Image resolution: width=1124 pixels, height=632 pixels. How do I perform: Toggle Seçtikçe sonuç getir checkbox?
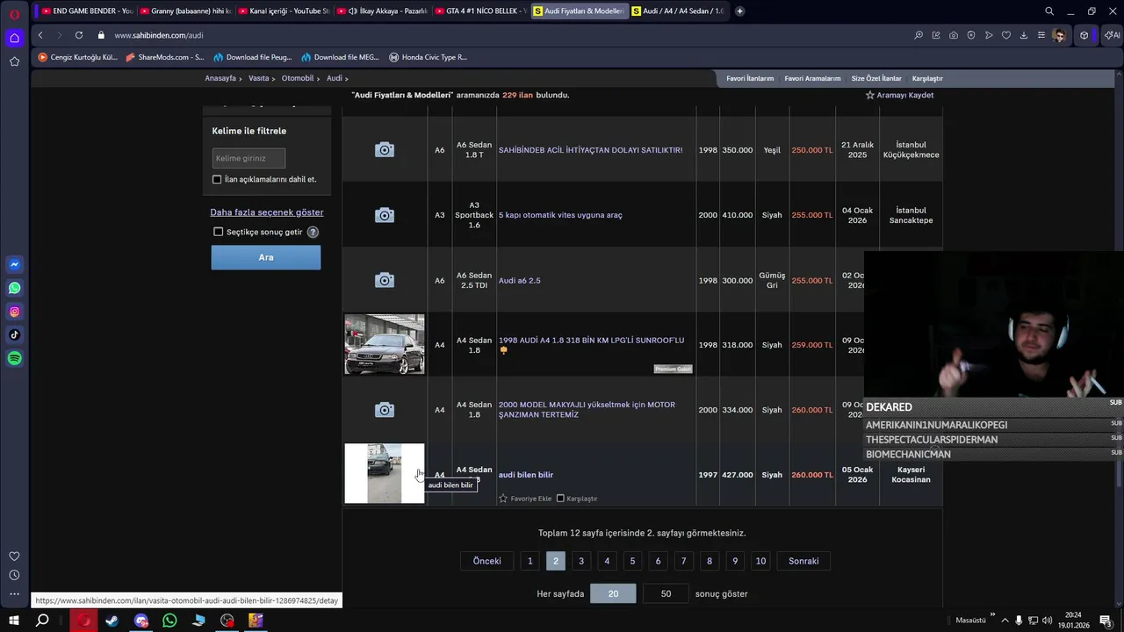tap(219, 232)
